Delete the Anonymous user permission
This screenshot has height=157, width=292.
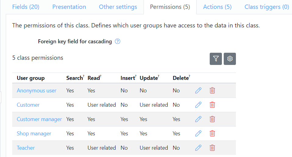tap(212, 91)
